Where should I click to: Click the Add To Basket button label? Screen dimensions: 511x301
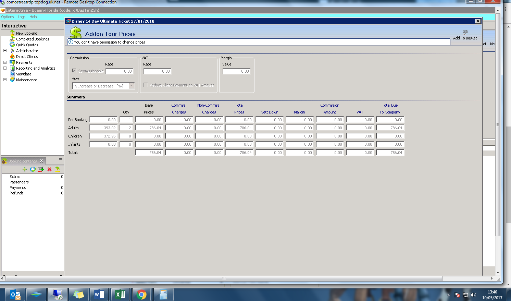(x=465, y=38)
